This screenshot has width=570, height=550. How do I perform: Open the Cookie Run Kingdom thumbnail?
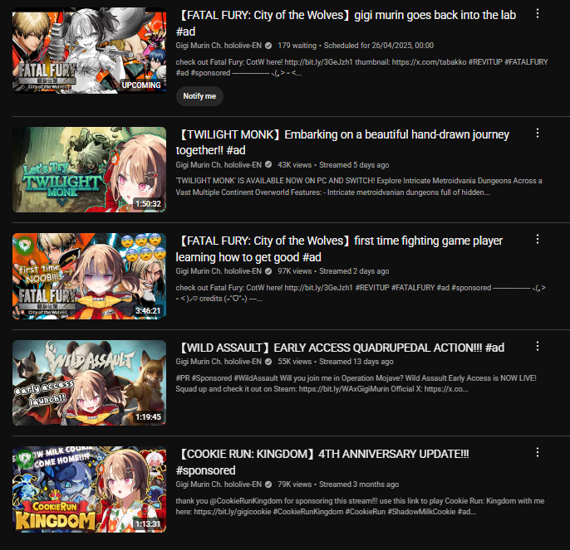point(90,489)
